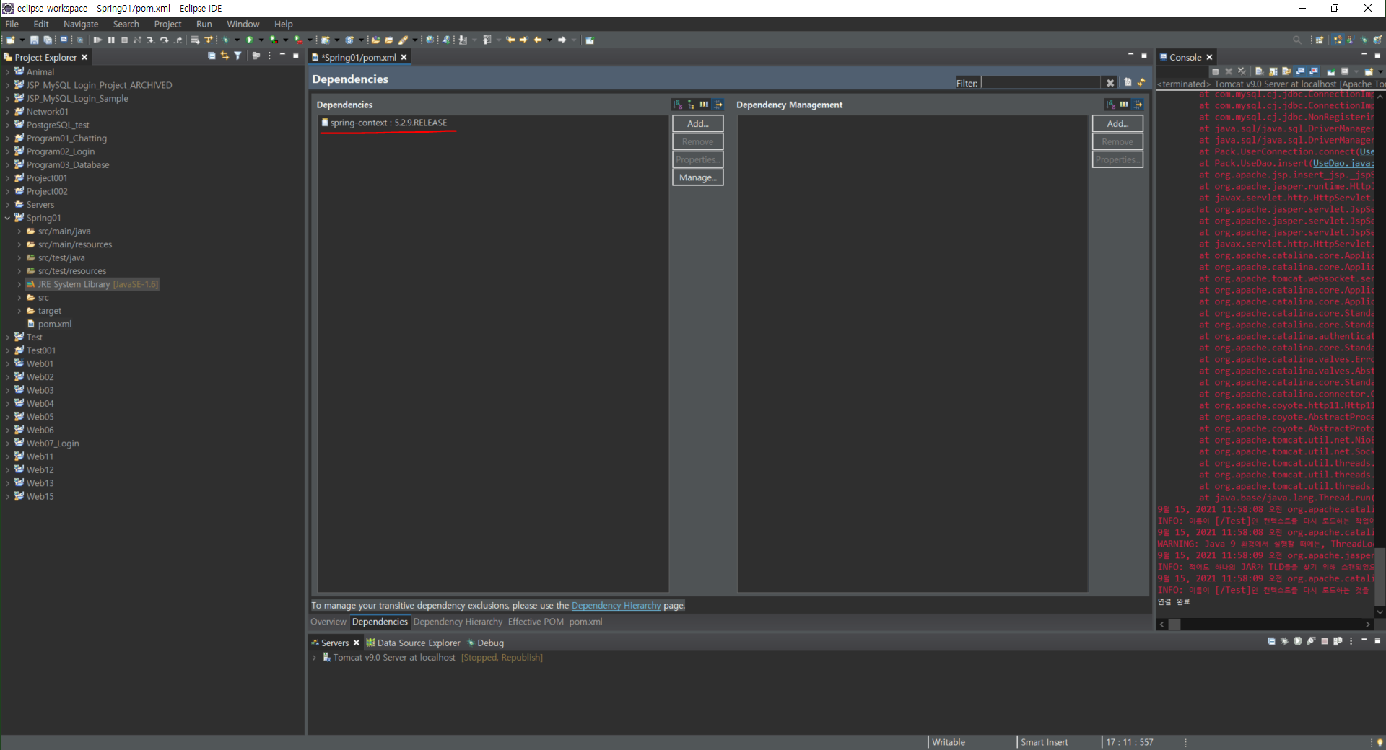The width and height of the screenshot is (1386, 750).
Task: Click the lightbulb tip icon in status bar
Action: click(1380, 742)
